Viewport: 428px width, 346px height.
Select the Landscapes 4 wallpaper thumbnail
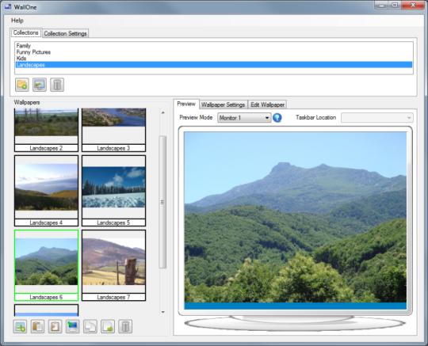(46, 191)
